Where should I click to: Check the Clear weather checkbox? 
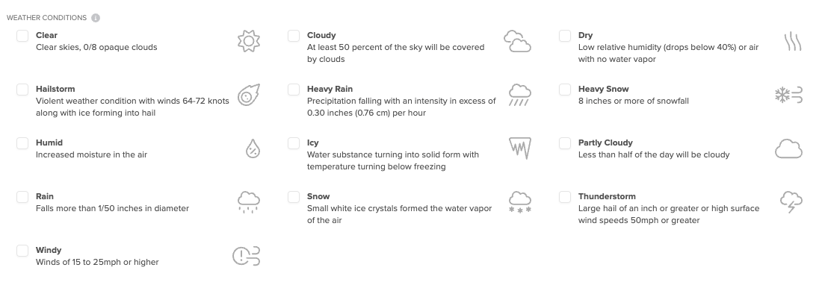click(22, 36)
